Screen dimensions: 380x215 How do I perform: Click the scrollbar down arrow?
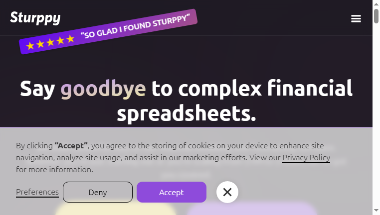tap(376, 211)
